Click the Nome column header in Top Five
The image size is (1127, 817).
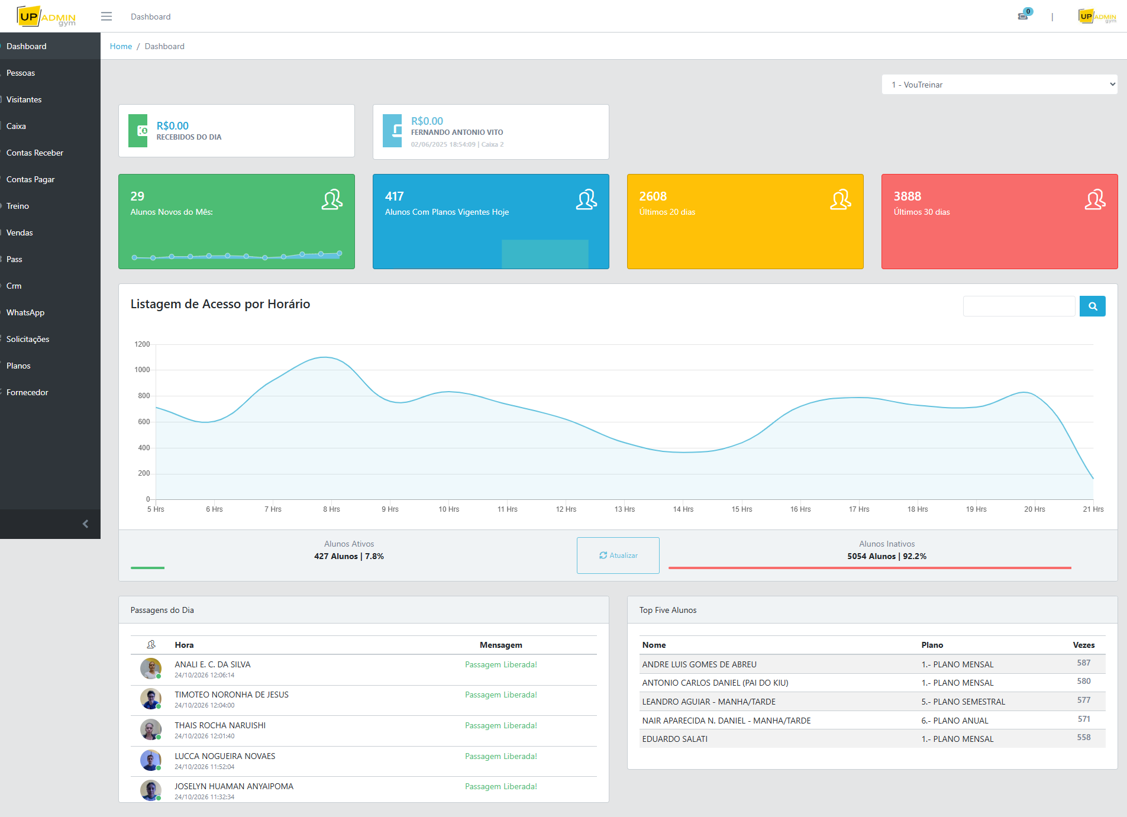pos(654,645)
